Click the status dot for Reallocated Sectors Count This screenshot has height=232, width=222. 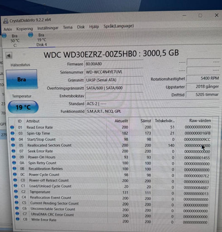click(13, 145)
